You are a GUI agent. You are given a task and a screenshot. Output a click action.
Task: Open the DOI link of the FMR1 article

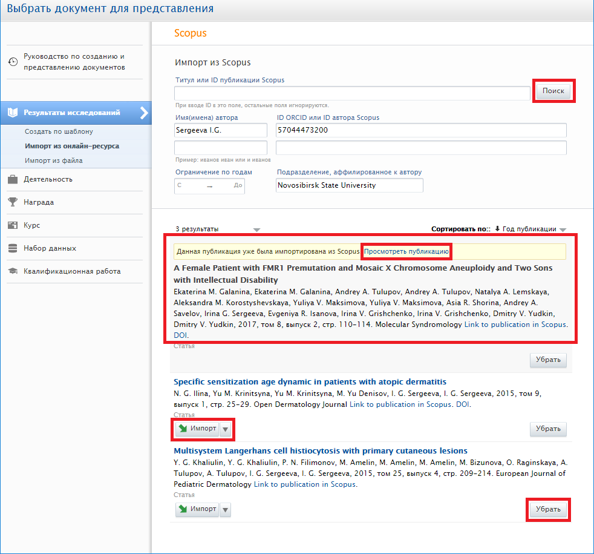180,335
